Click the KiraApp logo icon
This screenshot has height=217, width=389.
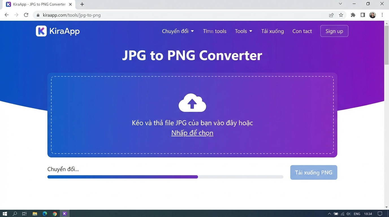[41, 31]
